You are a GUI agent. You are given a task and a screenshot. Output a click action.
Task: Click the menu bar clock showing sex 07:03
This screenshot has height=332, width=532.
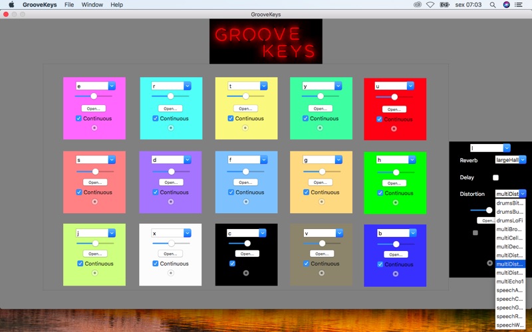[x=468, y=5]
